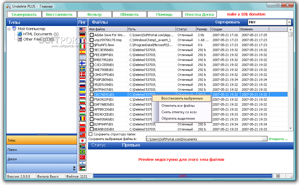The width and height of the screenshot is (299, 185).
Task: Choose the Czech flag language
Action: [82, 107]
